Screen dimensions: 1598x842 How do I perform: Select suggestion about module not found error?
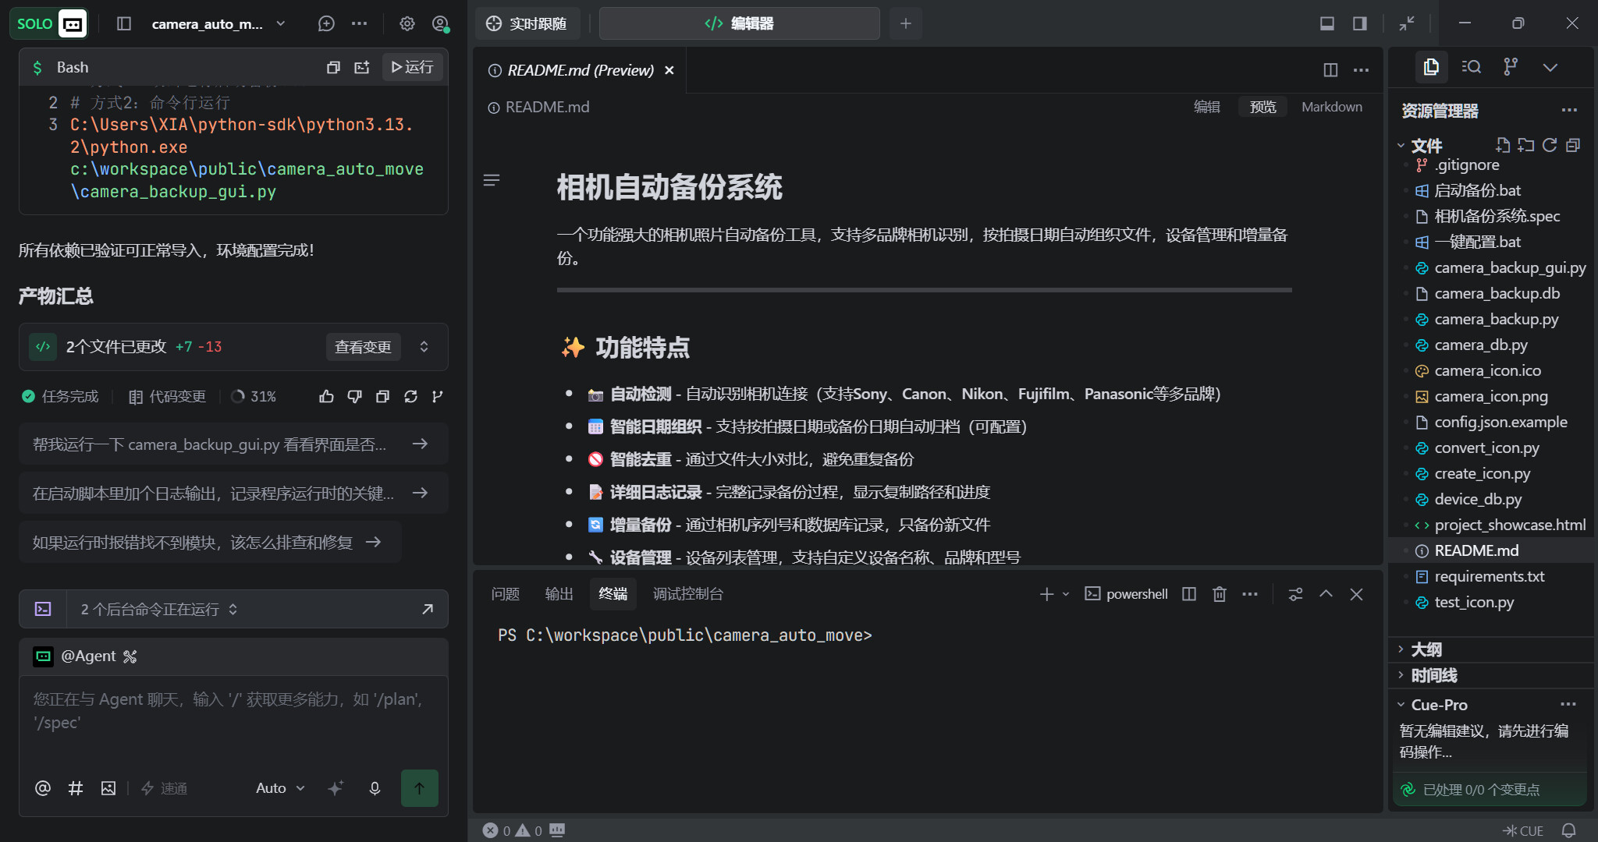pyautogui.click(x=210, y=542)
